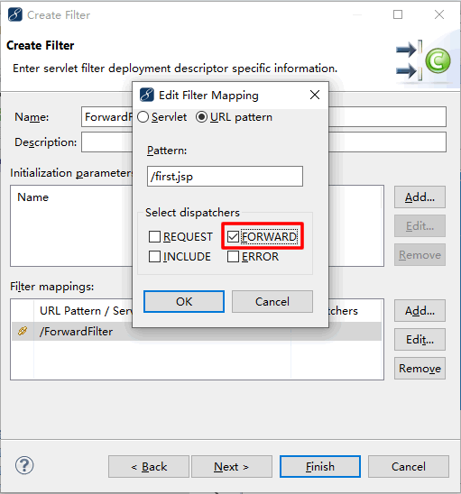
Task: Close the Create Filter window
Action: click(x=439, y=14)
